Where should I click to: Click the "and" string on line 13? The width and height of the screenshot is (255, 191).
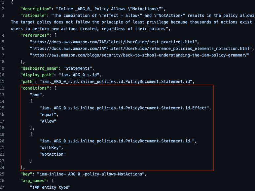click(36, 95)
